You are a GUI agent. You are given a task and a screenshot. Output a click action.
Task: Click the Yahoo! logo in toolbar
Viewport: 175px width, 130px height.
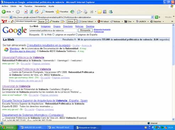tap(4, 21)
